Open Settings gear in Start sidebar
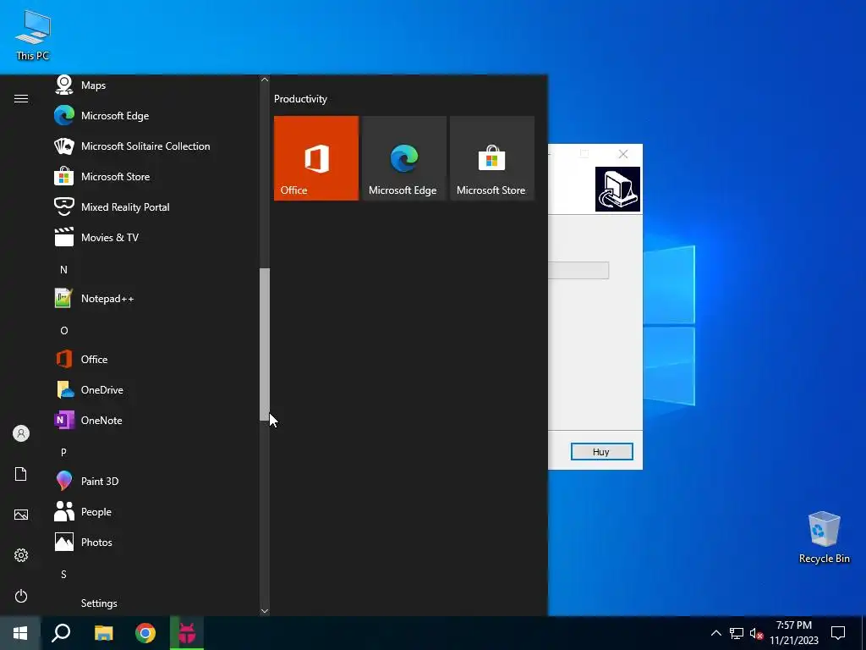 [21, 555]
